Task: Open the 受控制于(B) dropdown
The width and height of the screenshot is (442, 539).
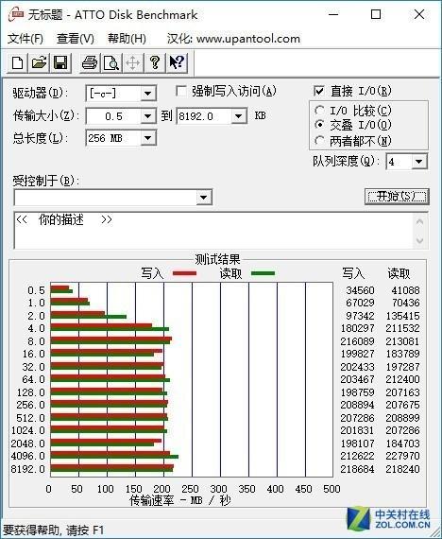Action: point(204,198)
